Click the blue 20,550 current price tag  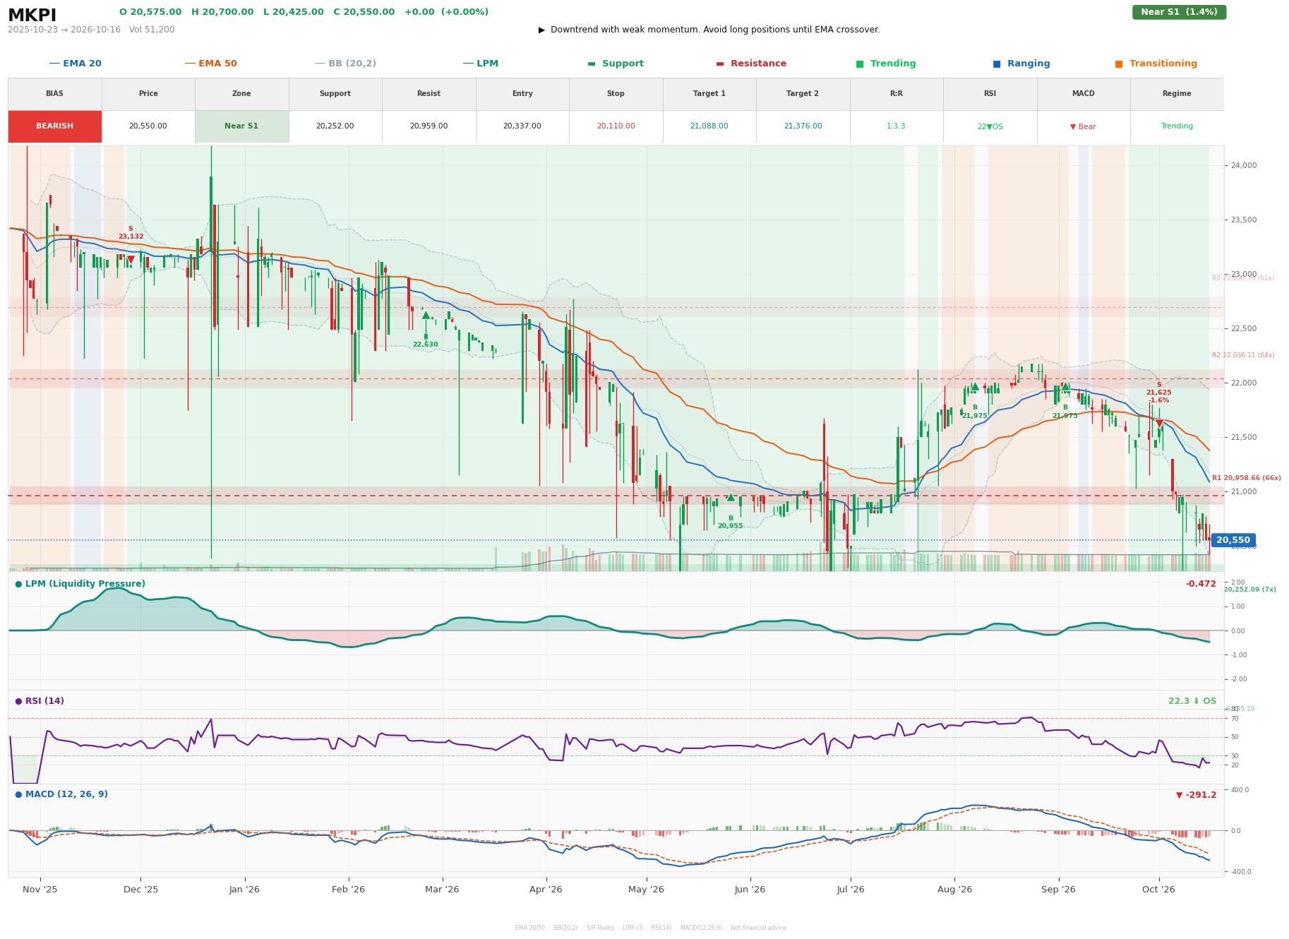[1233, 540]
